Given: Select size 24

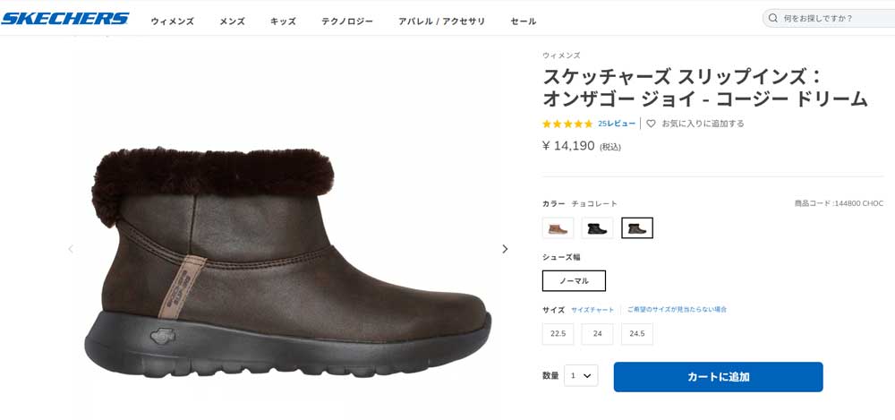Looking at the screenshot, I should [597, 334].
